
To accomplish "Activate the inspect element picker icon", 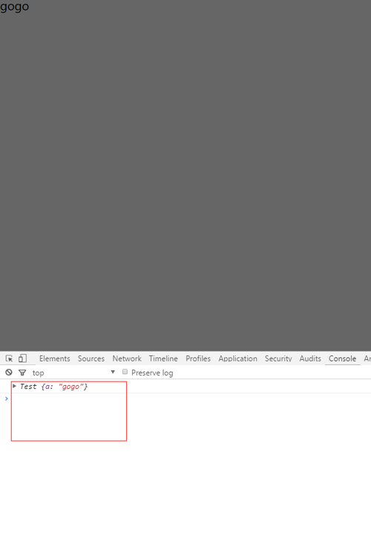I will [x=9, y=358].
